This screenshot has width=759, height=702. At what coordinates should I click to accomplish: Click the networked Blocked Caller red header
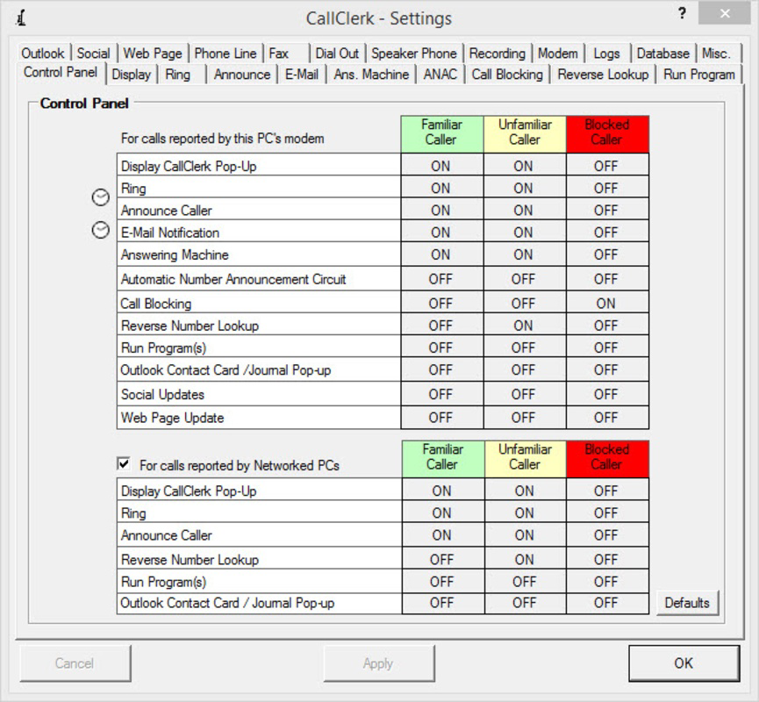point(607,459)
